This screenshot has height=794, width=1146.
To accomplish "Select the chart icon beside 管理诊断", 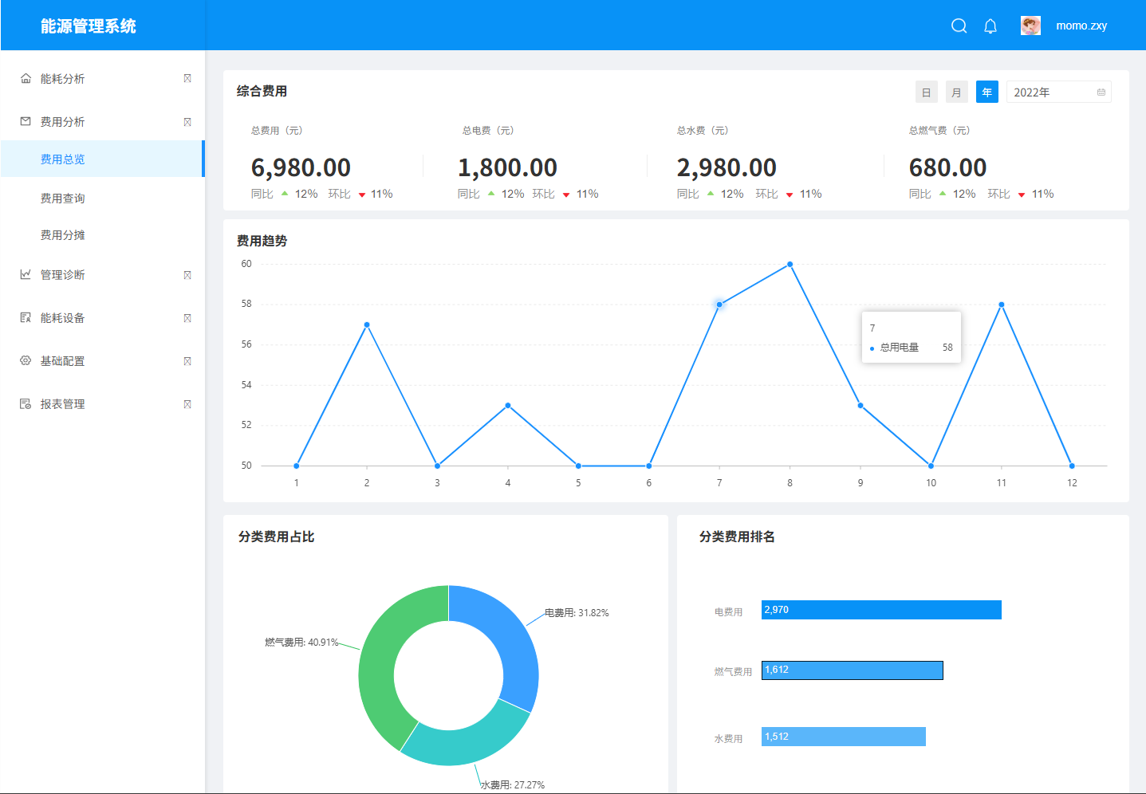I will 26,274.
